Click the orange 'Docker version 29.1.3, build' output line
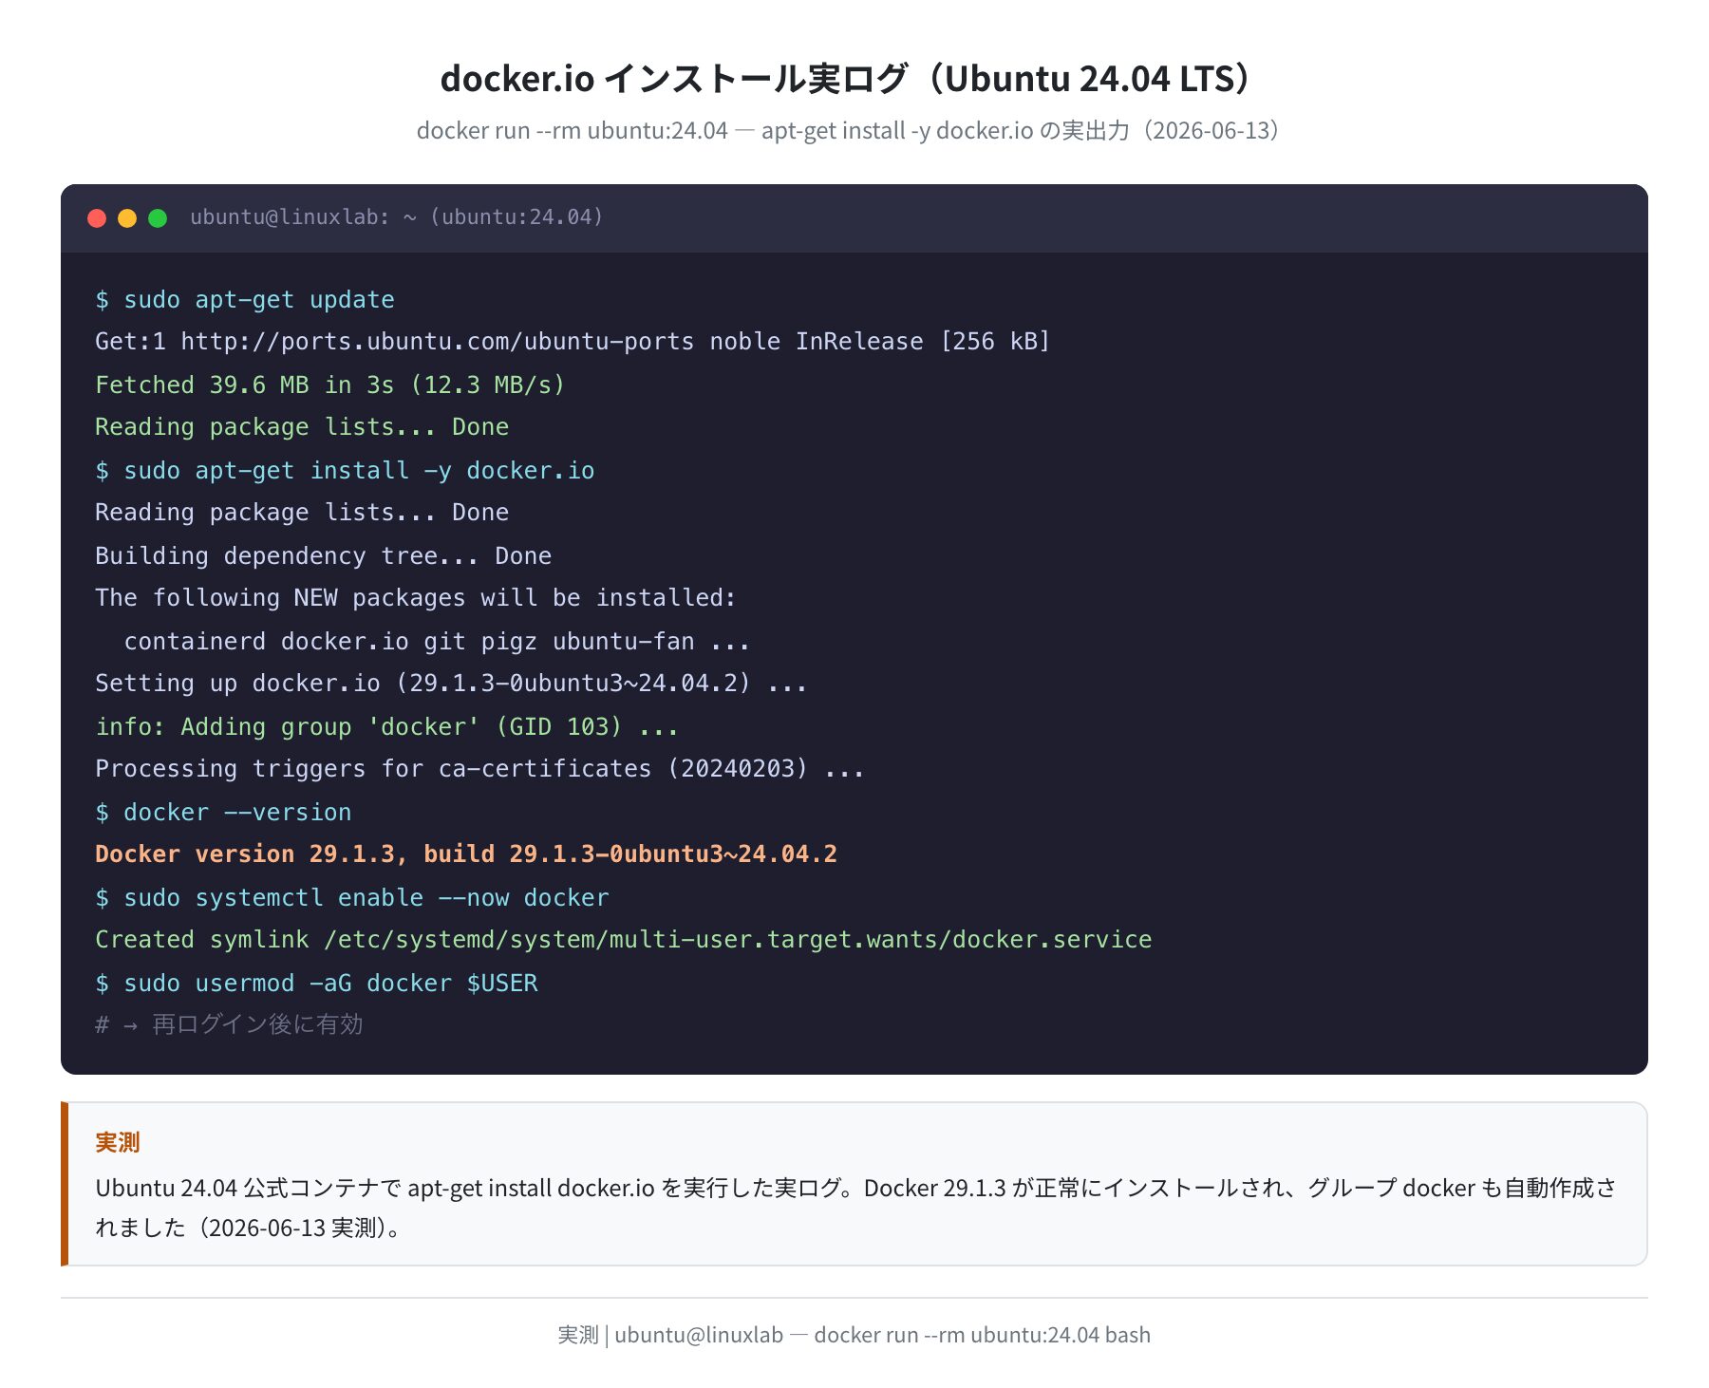 point(466,854)
